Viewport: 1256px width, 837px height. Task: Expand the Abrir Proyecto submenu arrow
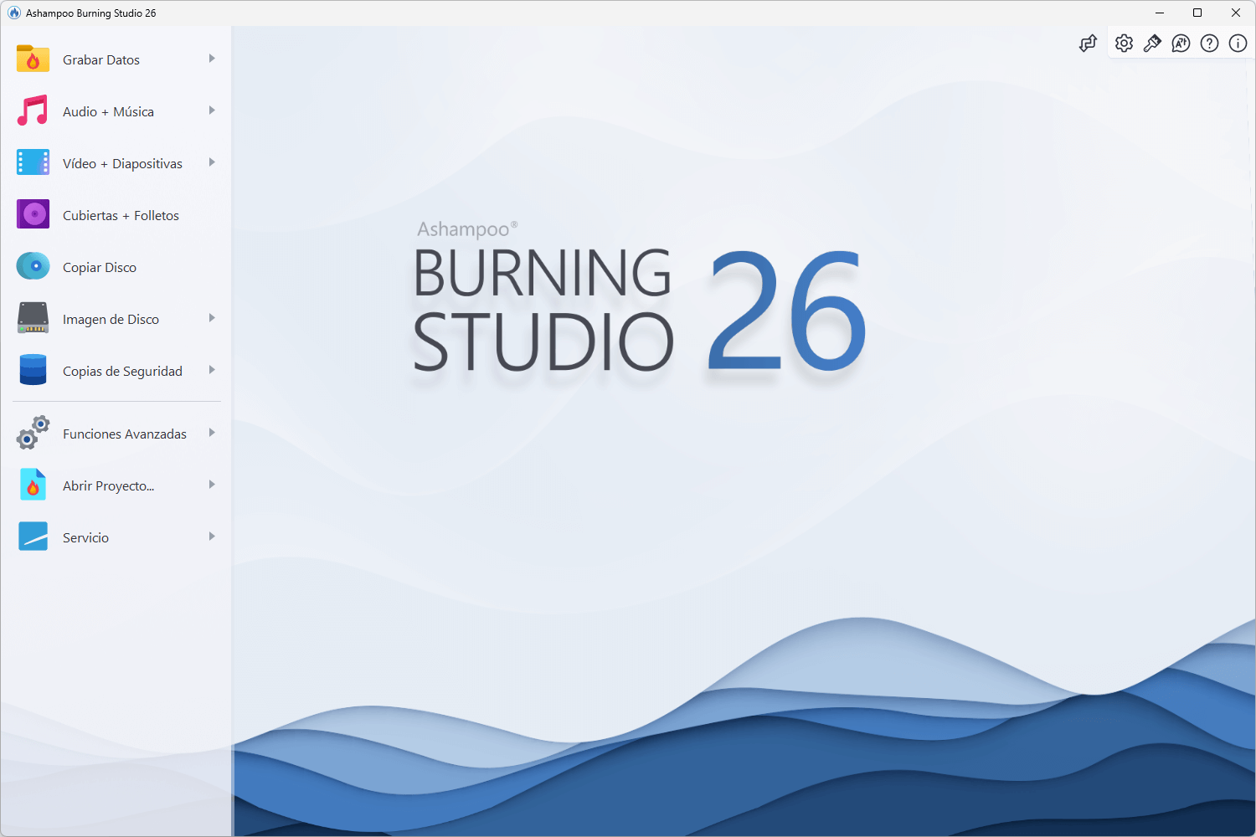212,485
